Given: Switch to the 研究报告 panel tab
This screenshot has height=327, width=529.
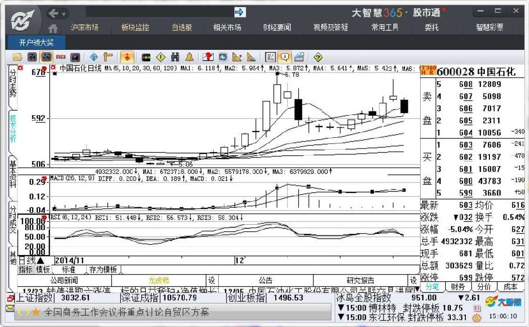Looking at the screenshot, I should (x=361, y=280).
